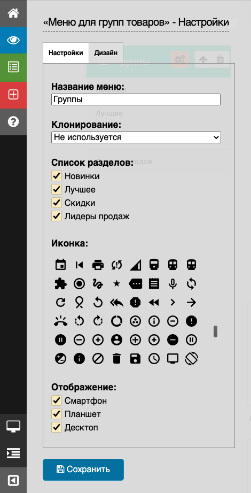Uncheck the Лидеры продаж checkbox
Viewport: 251px width, 493px height.
coord(57,217)
